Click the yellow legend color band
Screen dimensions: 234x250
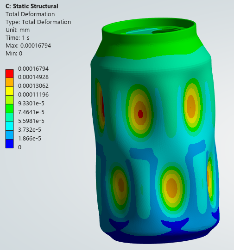click(x=9, y=91)
